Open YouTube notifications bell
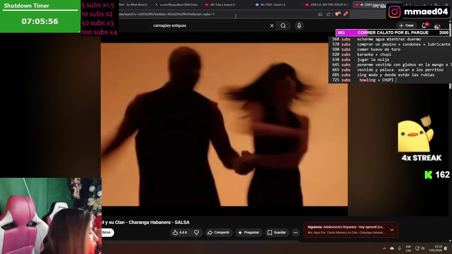452x254 pixels. pos(424,25)
